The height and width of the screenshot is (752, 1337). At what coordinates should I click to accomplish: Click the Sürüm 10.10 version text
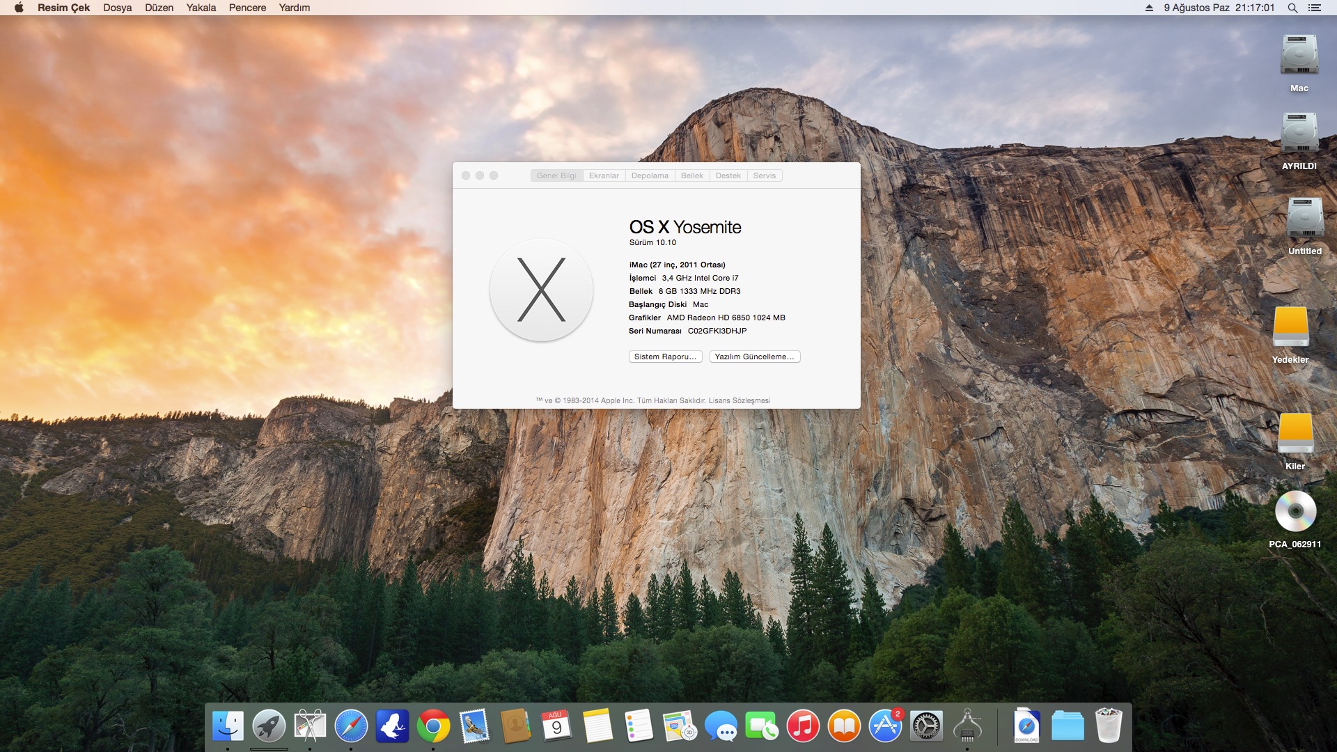pos(652,243)
